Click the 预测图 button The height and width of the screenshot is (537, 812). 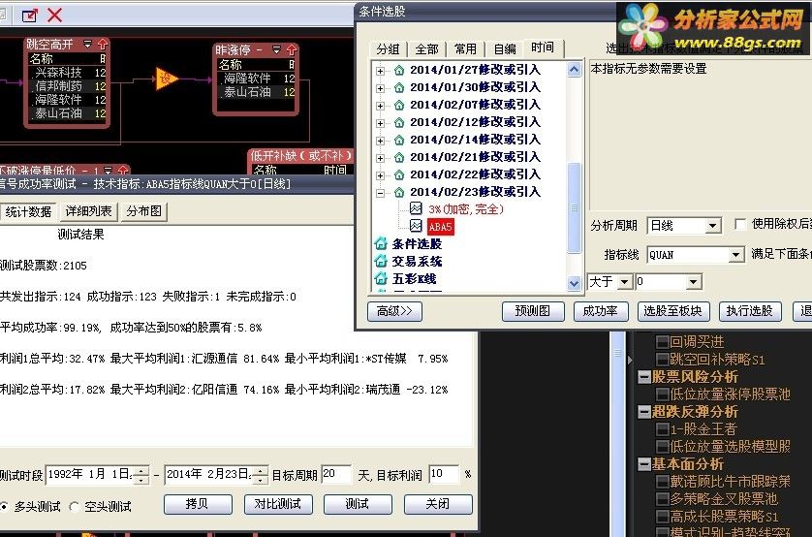tap(533, 311)
